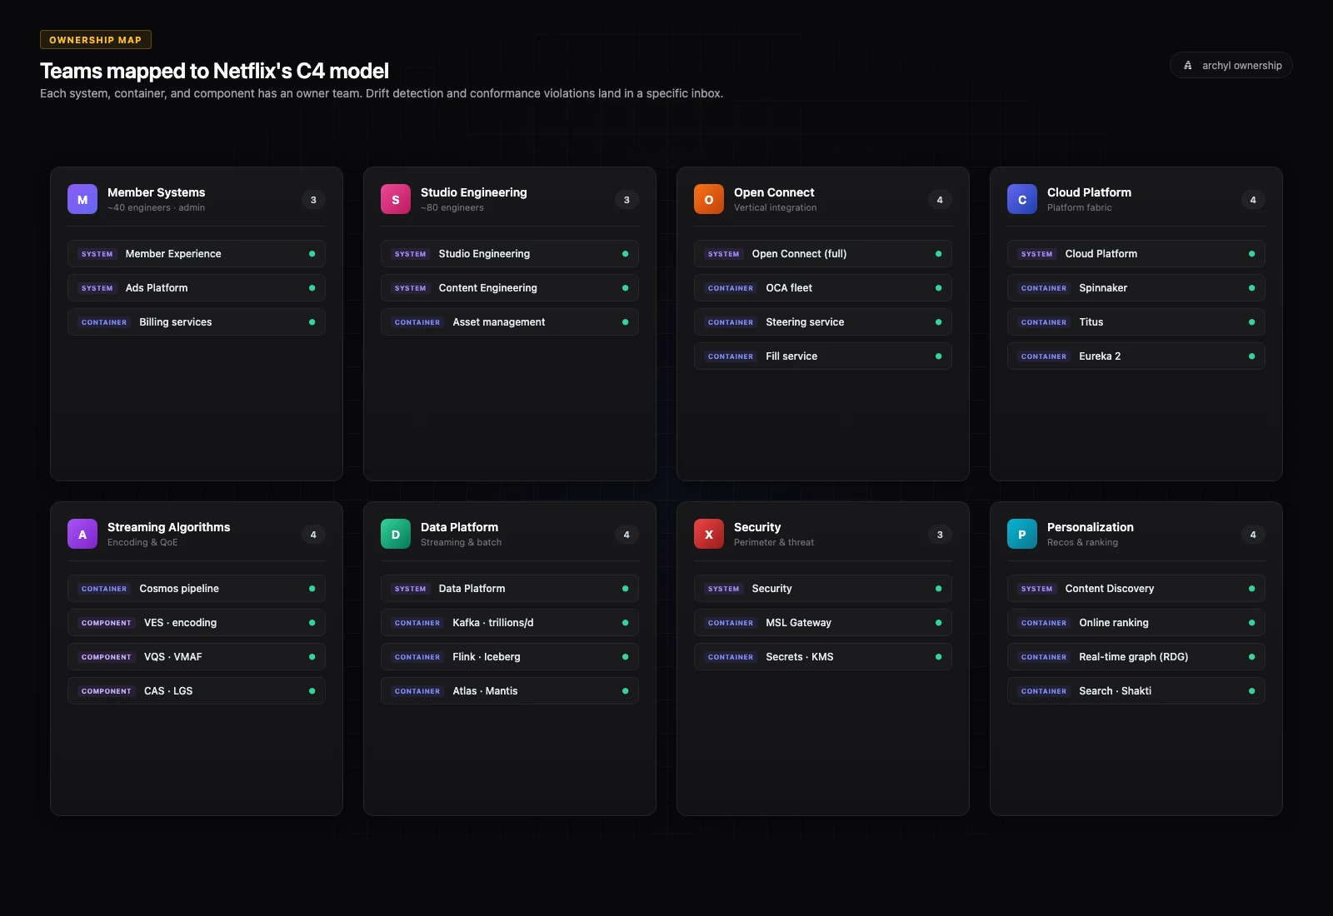1333x916 pixels.
Task: Click the status dot on OCA fleet row
Action: pos(938,288)
